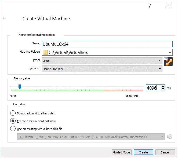Click the browse virtual disk file icon
This screenshot has height=158, width=178.
click(169, 137)
